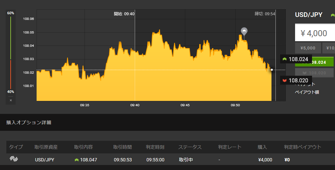The height and width of the screenshot is (170, 335).
Task: Close the 60%/40% sentiment gauge with X
Action: click(x=11, y=100)
